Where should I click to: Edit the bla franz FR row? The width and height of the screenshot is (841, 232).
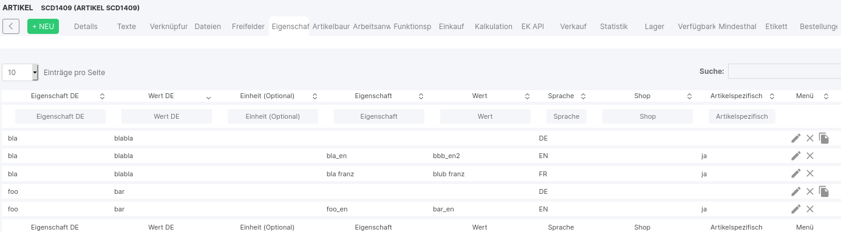tap(796, 173)
